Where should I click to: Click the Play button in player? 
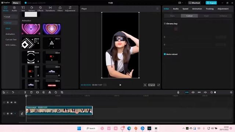pyautogui.click(x=120, y=85)
